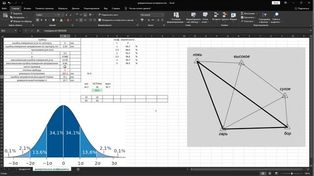Click the align top icon
Screen dimensions: 314x176
pos(77,15)
